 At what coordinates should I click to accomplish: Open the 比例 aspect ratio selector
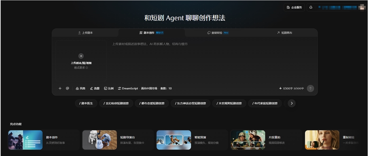point(109,88)
